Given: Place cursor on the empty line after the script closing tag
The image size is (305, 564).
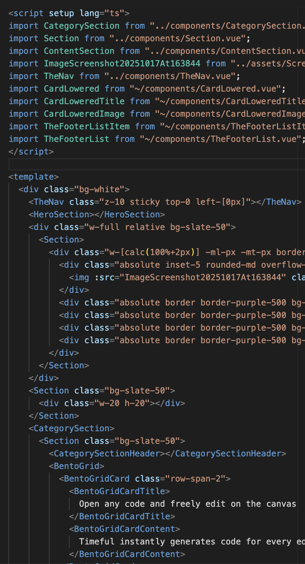Looking at the screenshot, I should (157, 164).
